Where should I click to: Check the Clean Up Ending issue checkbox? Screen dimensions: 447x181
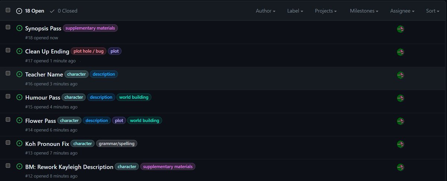pyautogui.click(x=8, y=50)
